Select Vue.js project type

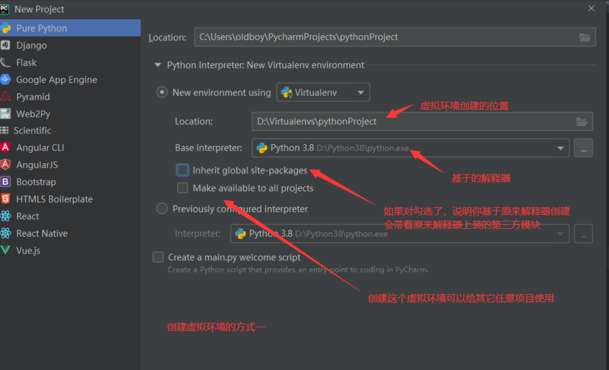[70, 250]
